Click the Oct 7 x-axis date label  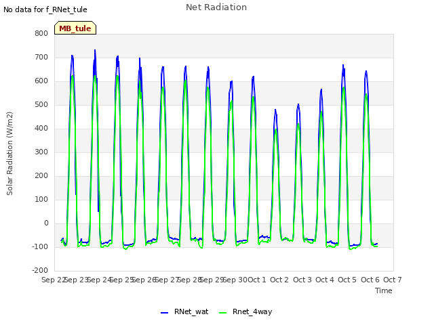pyautogui.click(x=393, y=280)
